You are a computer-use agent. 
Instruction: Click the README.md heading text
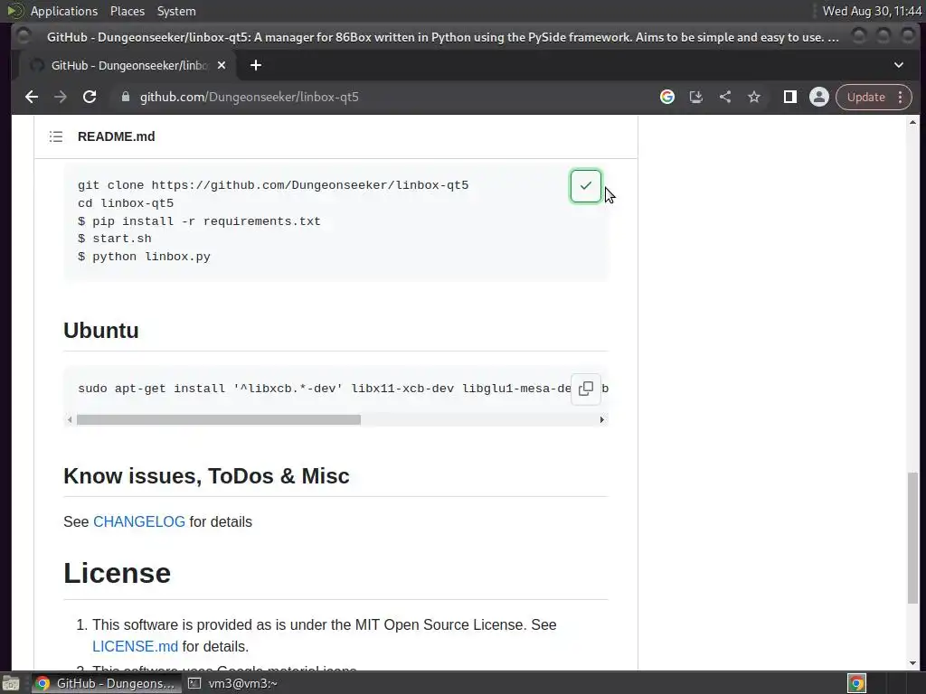117,136
